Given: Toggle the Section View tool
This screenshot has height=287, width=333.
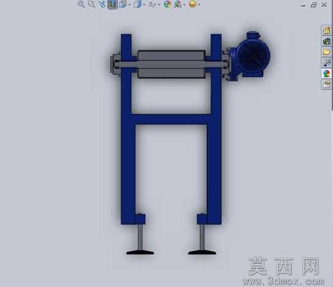Looking at the screenshot, I should pos(113,4).
